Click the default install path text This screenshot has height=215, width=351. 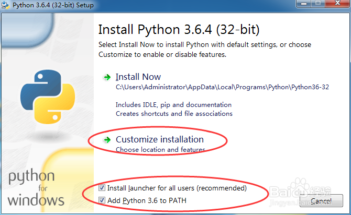(x=222, y=88)
